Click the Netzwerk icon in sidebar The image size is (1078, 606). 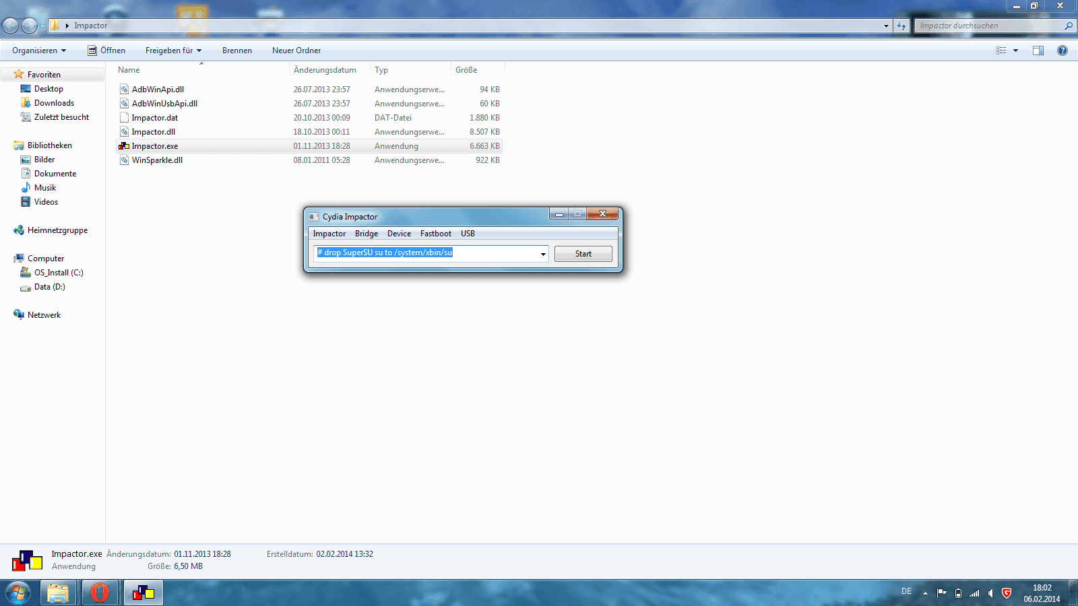[x=19, y=315]
